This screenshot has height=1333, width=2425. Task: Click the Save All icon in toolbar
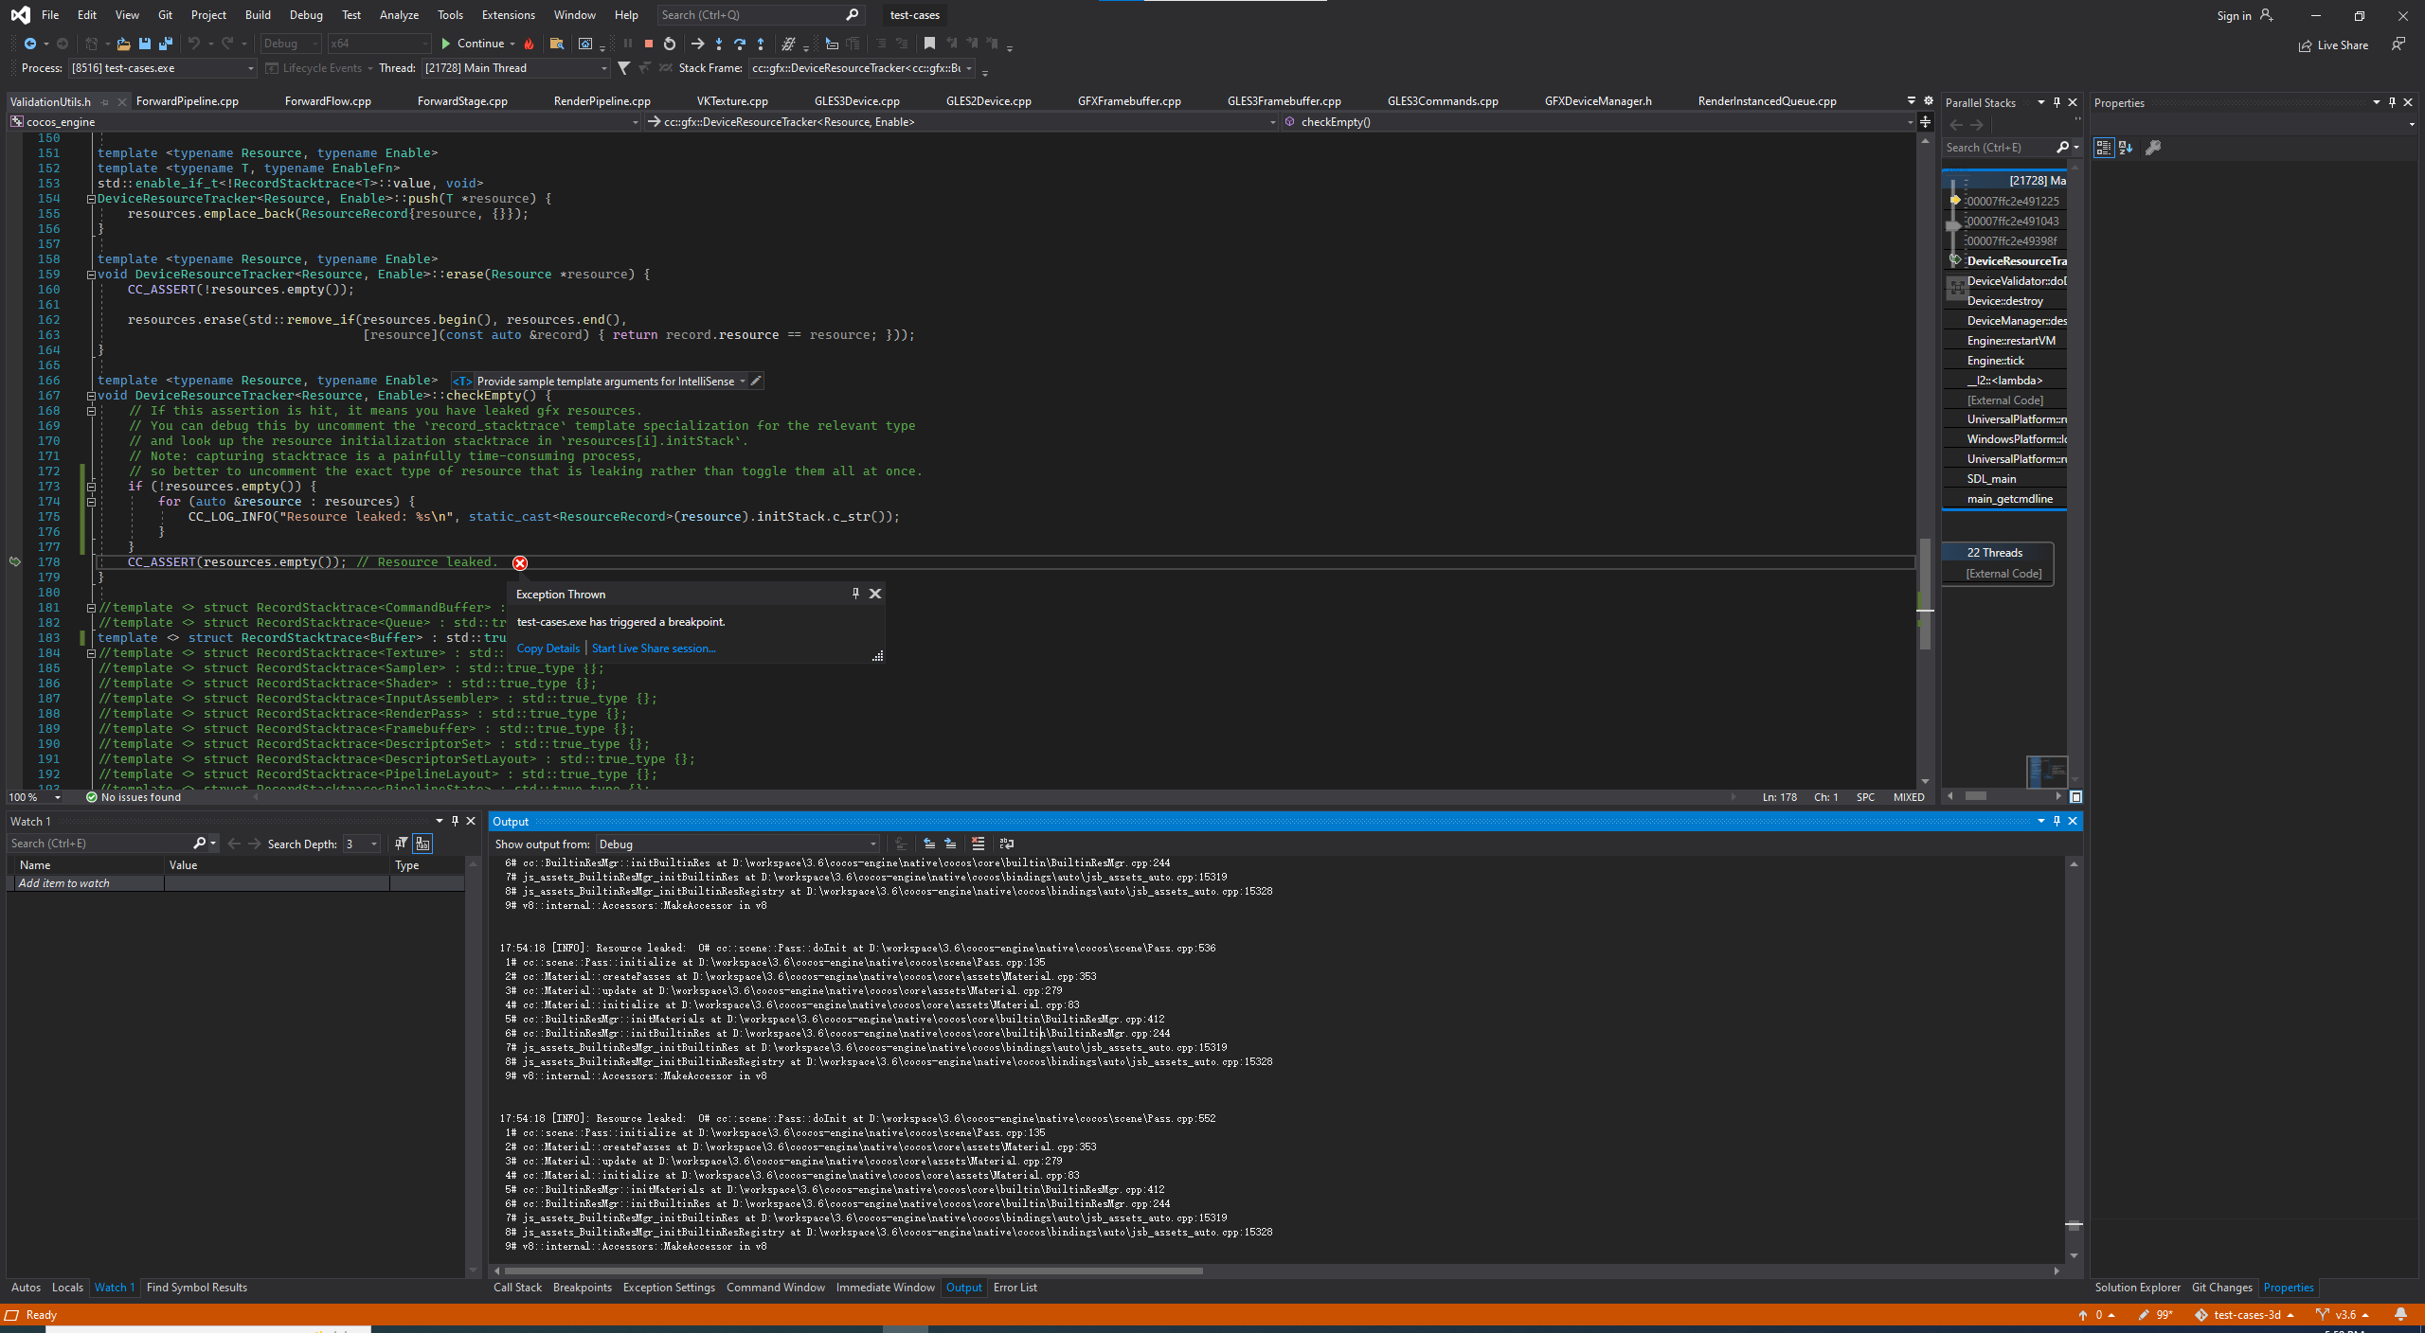tap(166, 44)
